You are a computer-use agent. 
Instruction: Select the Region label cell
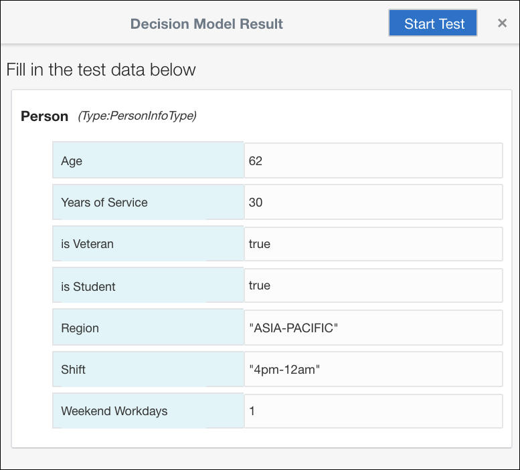(148, 328)
